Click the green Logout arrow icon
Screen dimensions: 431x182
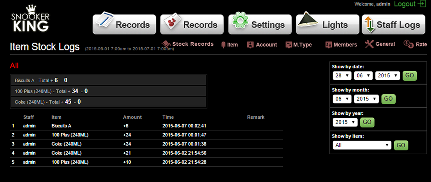(x=422, y=4)
